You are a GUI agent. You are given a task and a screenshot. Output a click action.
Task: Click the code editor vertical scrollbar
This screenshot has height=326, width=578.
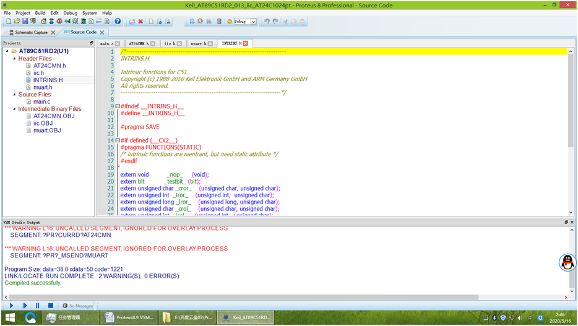point(571,101)
